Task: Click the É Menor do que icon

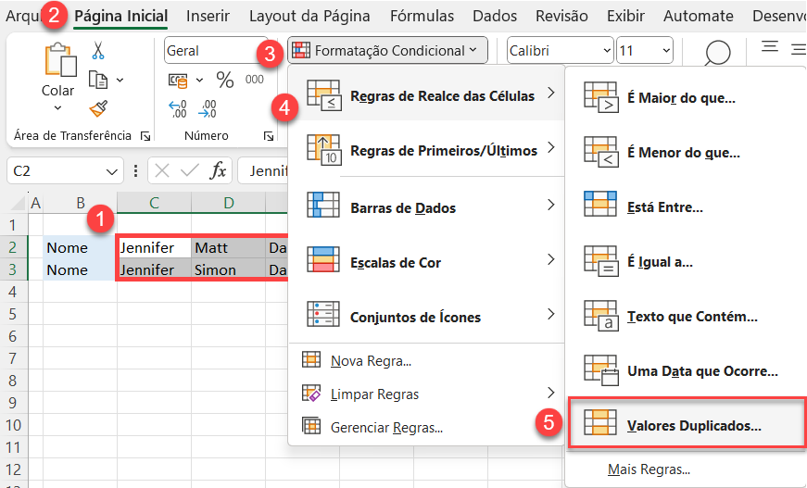Action: [x=600, y=152]
